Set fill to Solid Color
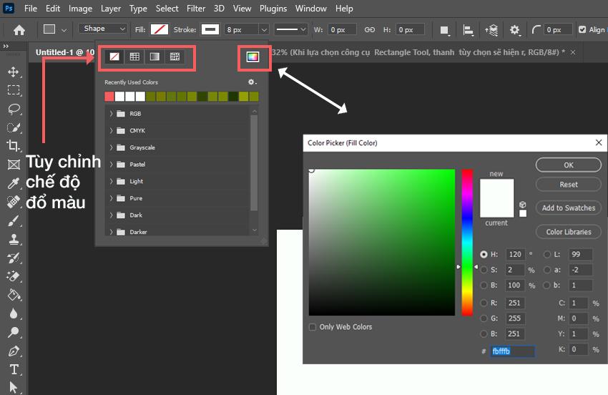The width and height of the screenshot is (608, 395). (x=134, y=57)
